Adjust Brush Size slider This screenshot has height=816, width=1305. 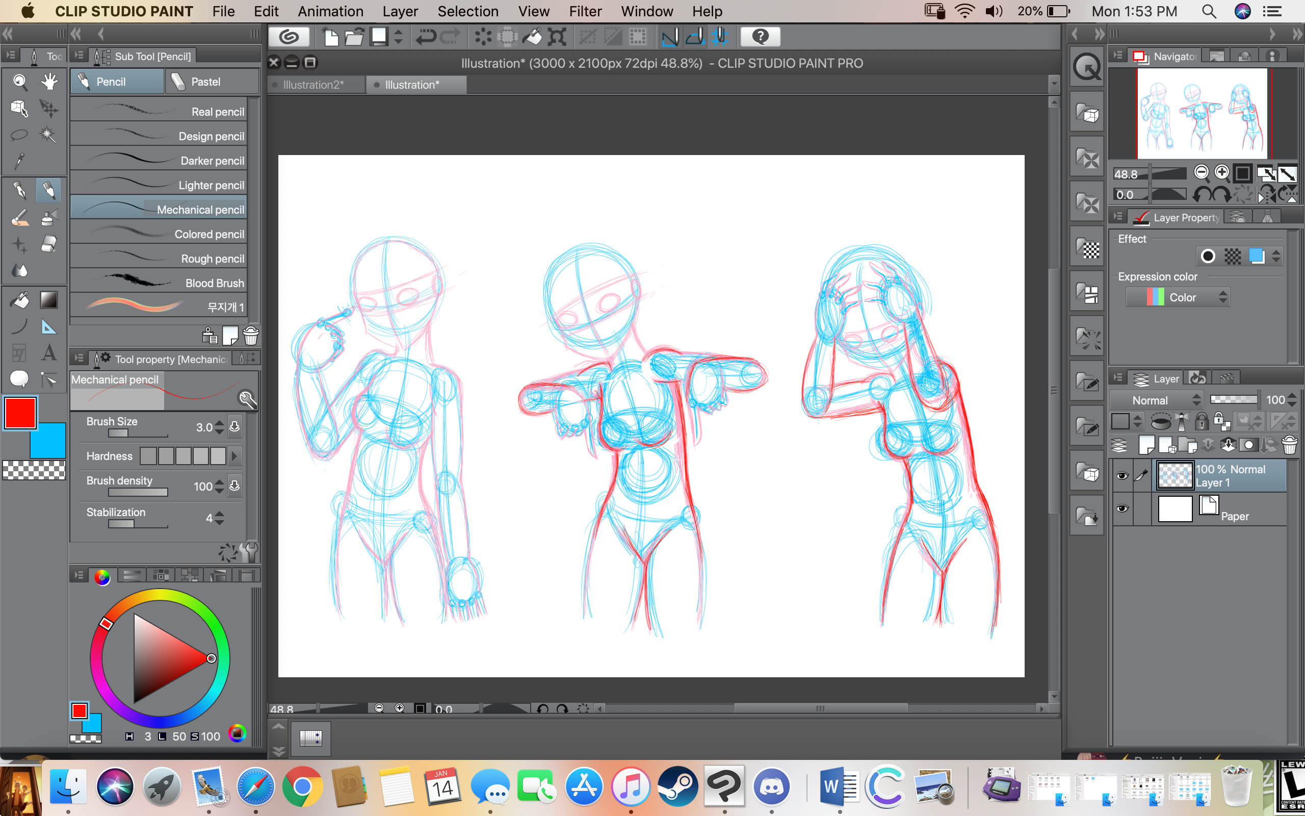[x=138, y=433]
